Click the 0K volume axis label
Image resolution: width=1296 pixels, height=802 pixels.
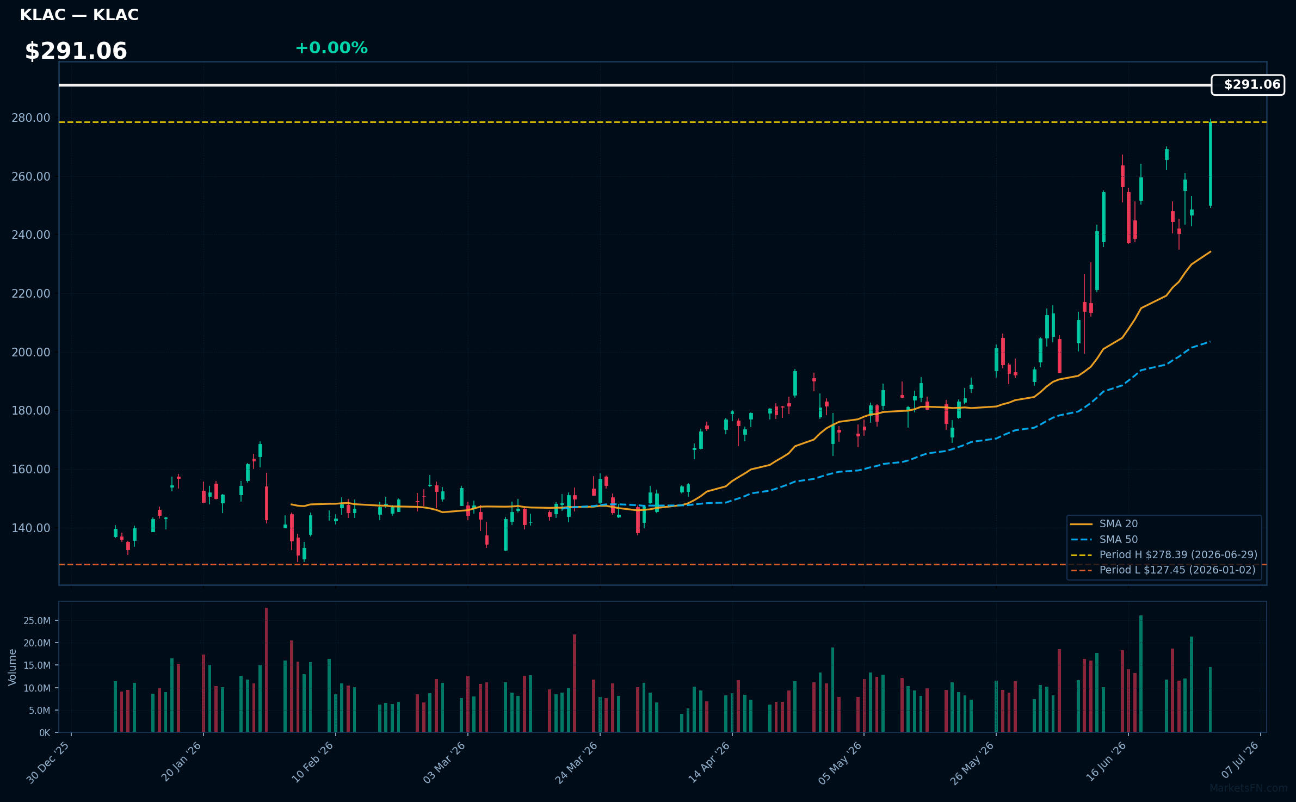(45, 733)
